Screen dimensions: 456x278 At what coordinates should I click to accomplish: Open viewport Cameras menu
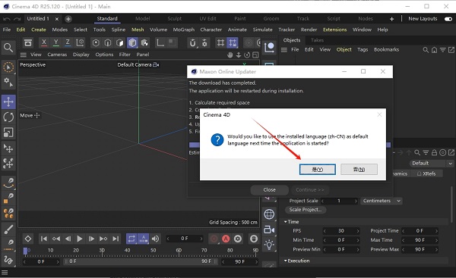(57, 55)
